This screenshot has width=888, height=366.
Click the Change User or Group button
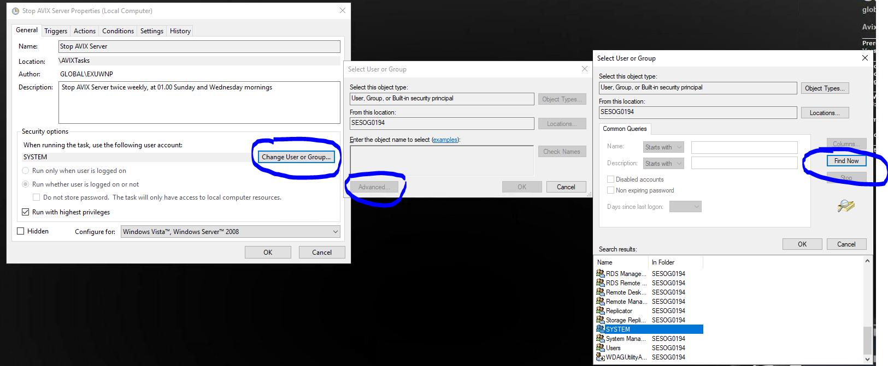tap(296, 157)
